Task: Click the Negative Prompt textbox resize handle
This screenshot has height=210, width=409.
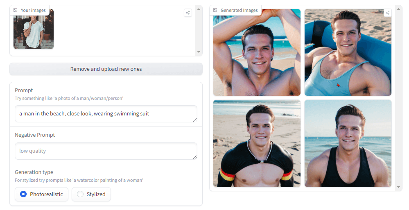Action: pyautogui.click(x=195, y=157)
